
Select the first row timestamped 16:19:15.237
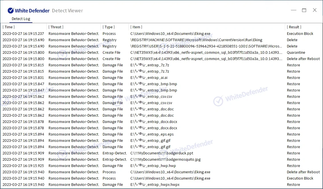point(24,34)
